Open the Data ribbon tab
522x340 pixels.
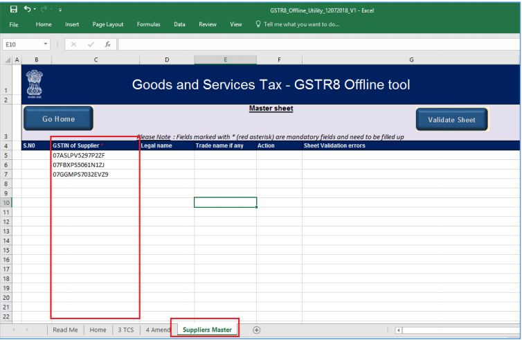coord(179,24)
